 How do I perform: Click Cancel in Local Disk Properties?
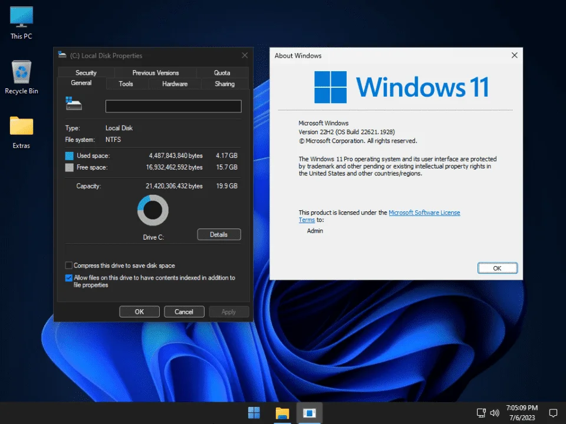184,312
